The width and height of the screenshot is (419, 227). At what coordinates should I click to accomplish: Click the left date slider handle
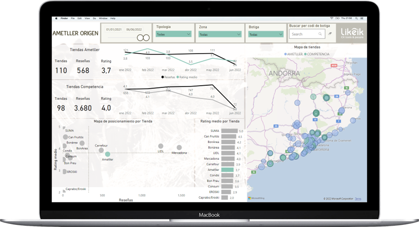point(140,38)
